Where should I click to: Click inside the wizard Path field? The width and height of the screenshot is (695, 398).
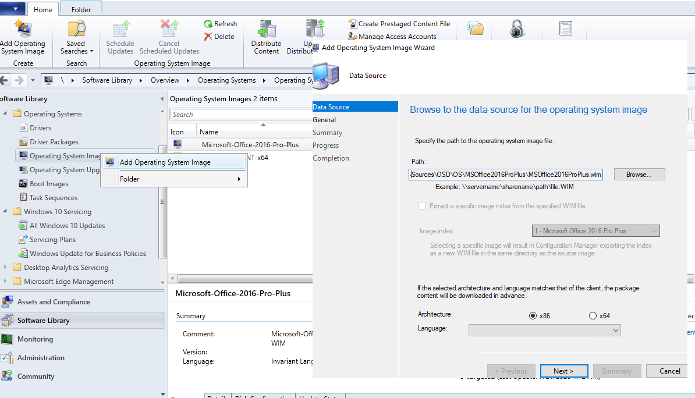[x=505, y=174]
